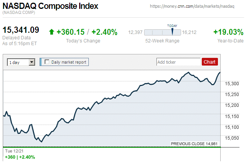Click the Add ticker input field
Image resolution: width=246 pixels, height=162 pixels.
(x=178, y=62)
